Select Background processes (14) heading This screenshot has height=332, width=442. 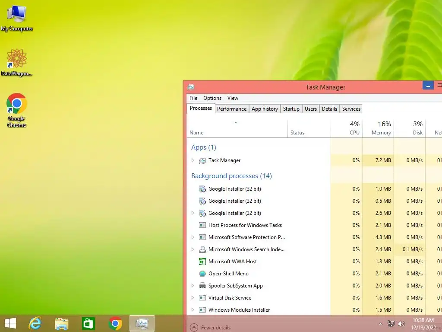(x=231, y=176)
